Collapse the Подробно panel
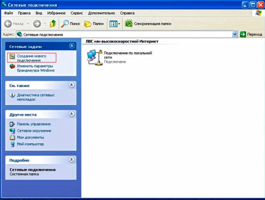The width and height of the screenshot is (265, 200). click(71, 160)
